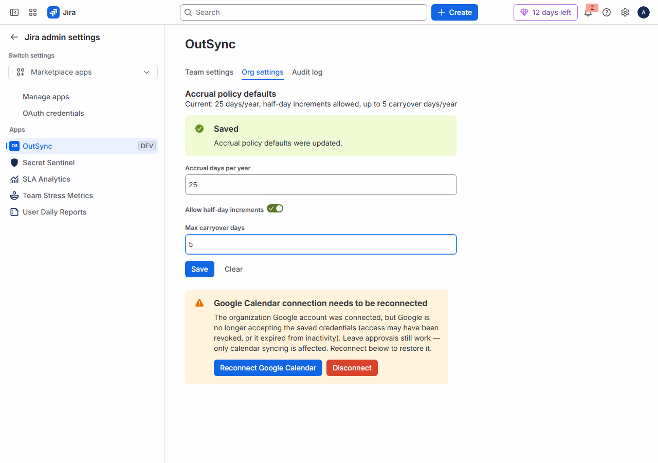This screenshot has height=463, width=658.
Task: Expand the Marketplace apps dropdown
Action: click(83, 72)
